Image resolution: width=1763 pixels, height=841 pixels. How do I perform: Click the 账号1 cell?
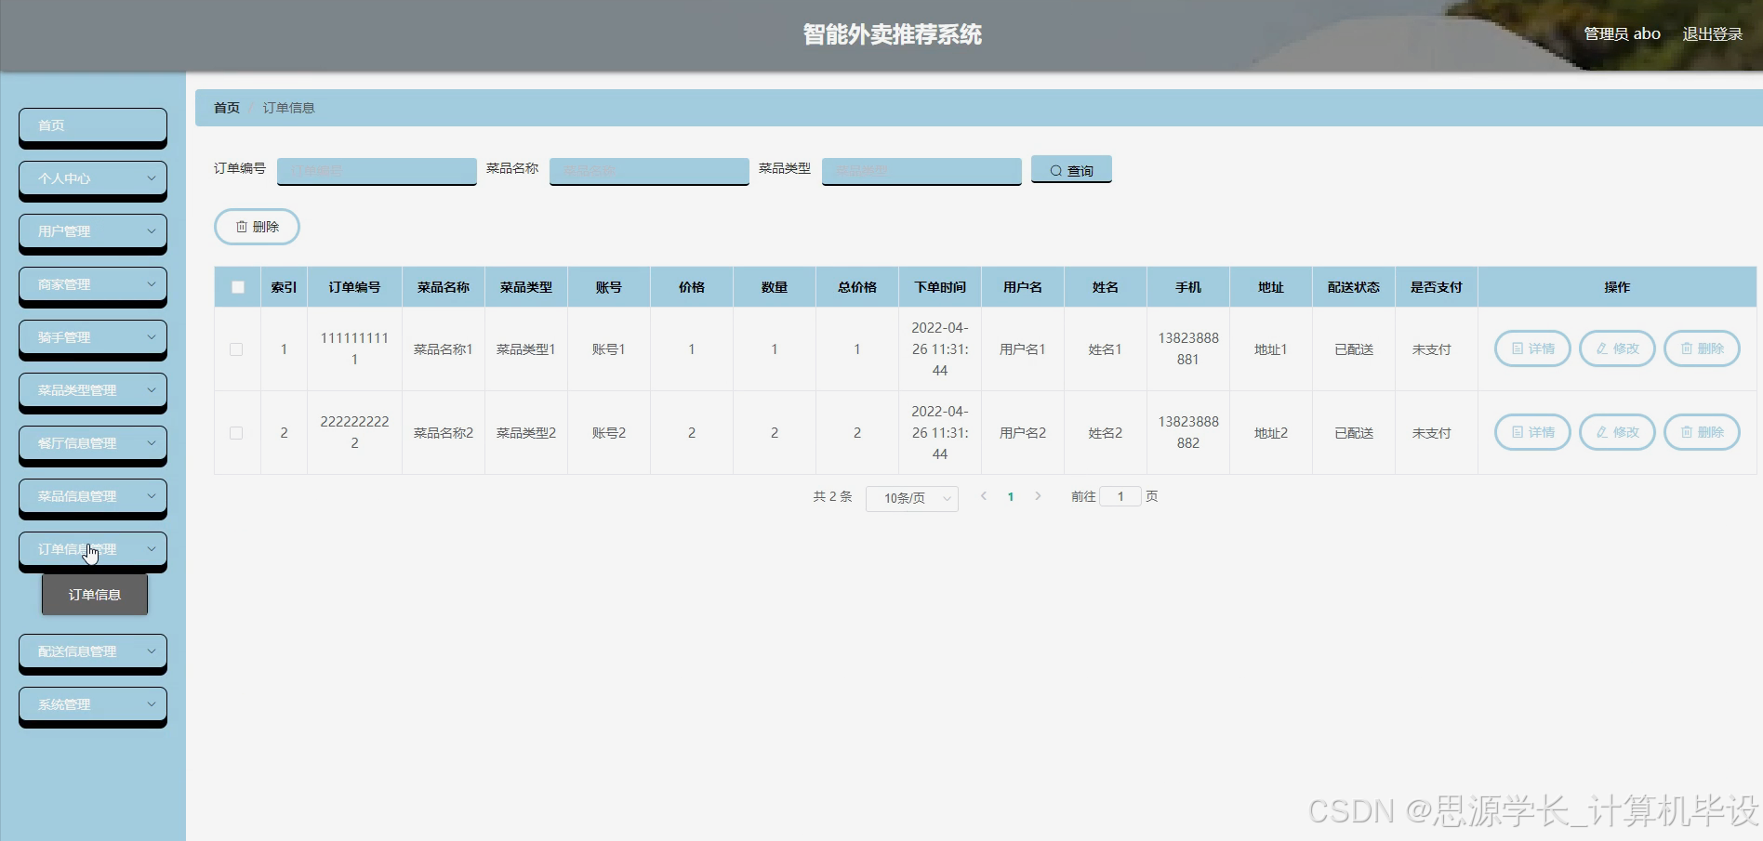point(609,349)
